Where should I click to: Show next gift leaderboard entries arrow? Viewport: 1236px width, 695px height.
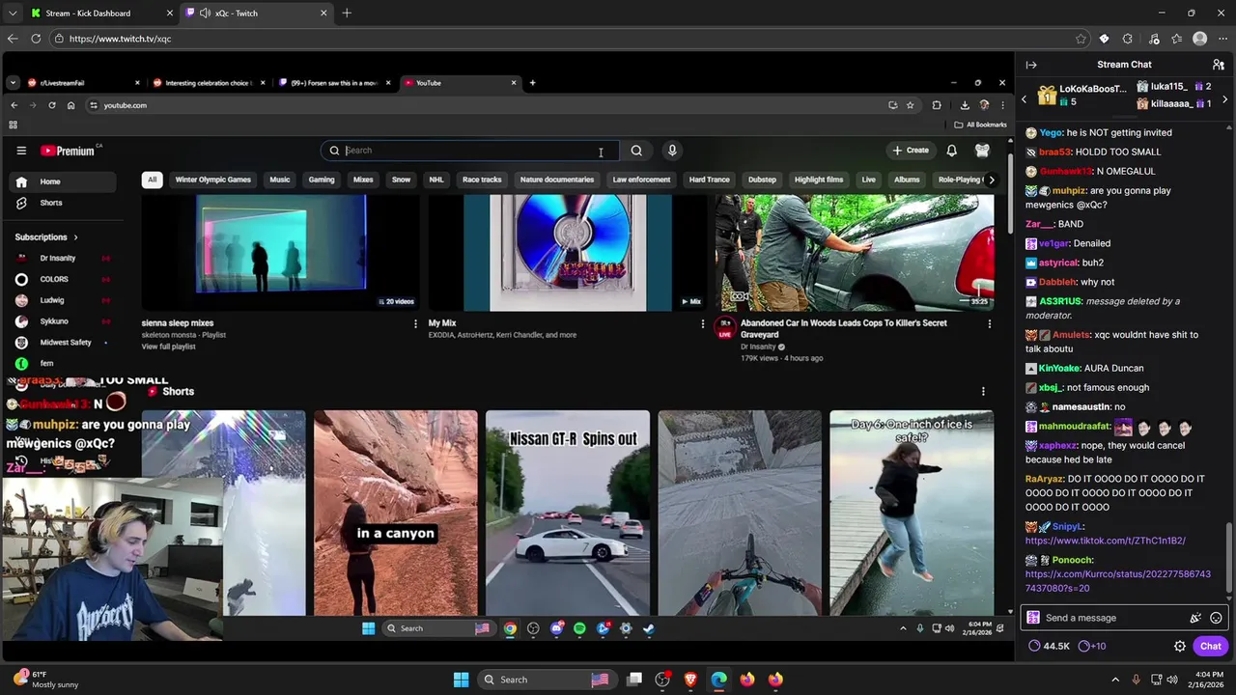(x=1224, y=99)
